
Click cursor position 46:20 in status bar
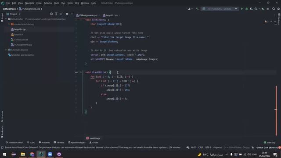pyautogui.click(x=194, y=147)
